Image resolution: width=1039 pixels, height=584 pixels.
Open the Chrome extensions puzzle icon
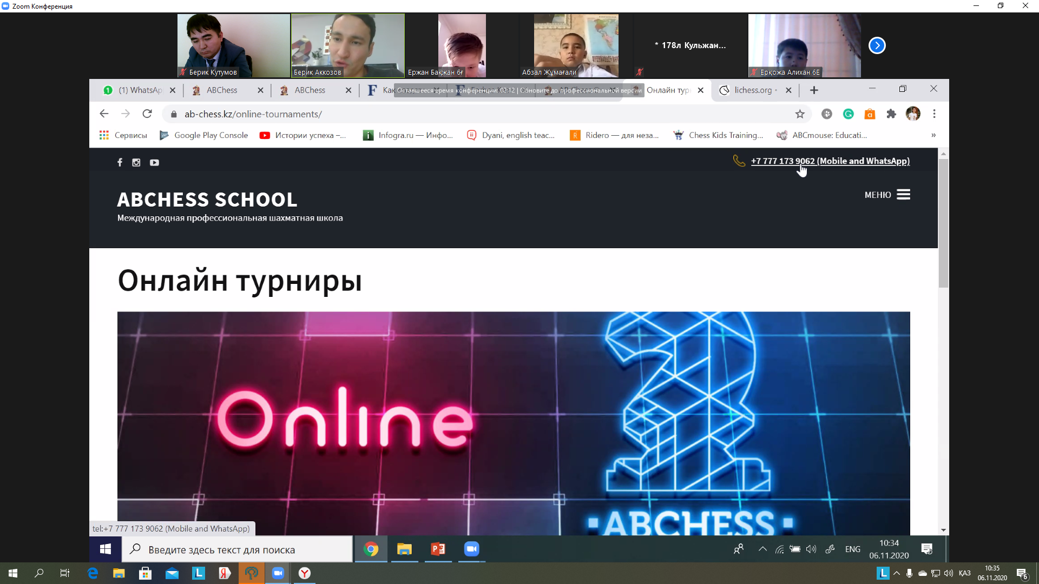click(891, 114)
